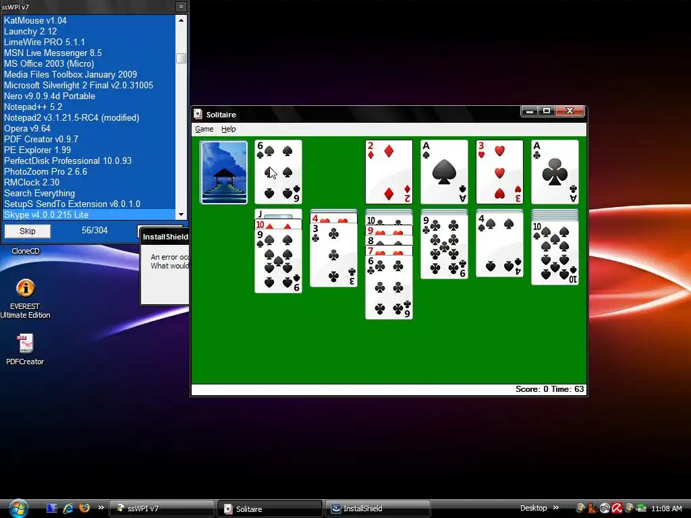Select MS Office 2003 (Micro) entry
Image resolution: width=691 pixels, height=518 pixels.
tap(89, 63)
